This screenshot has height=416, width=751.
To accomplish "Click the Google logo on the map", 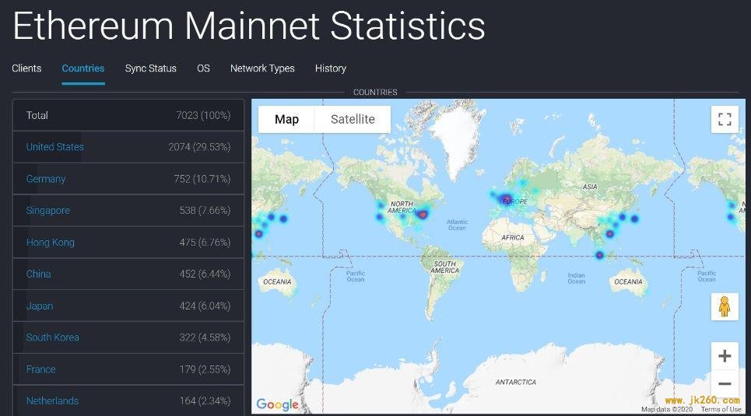I will point(277,404).
